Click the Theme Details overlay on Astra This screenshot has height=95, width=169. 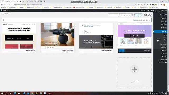(134, 36)
